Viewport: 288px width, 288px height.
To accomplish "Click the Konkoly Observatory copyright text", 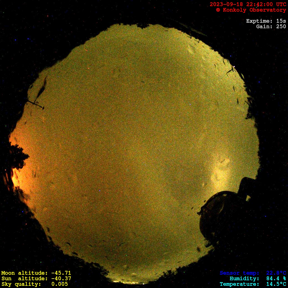I will (x=251, y=10).
